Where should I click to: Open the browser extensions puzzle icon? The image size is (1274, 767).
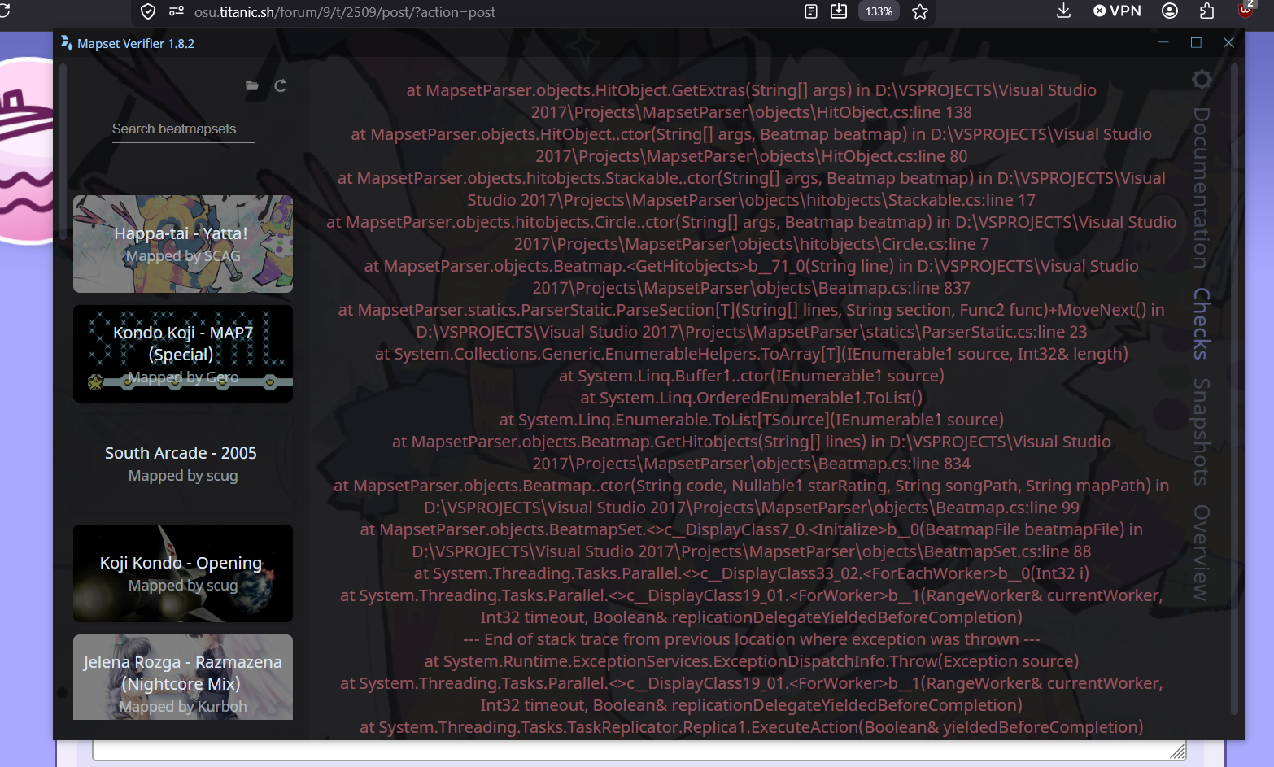coord(1207,11)
